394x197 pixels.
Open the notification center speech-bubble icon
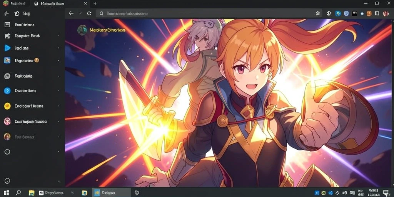[x=386, y=193]
